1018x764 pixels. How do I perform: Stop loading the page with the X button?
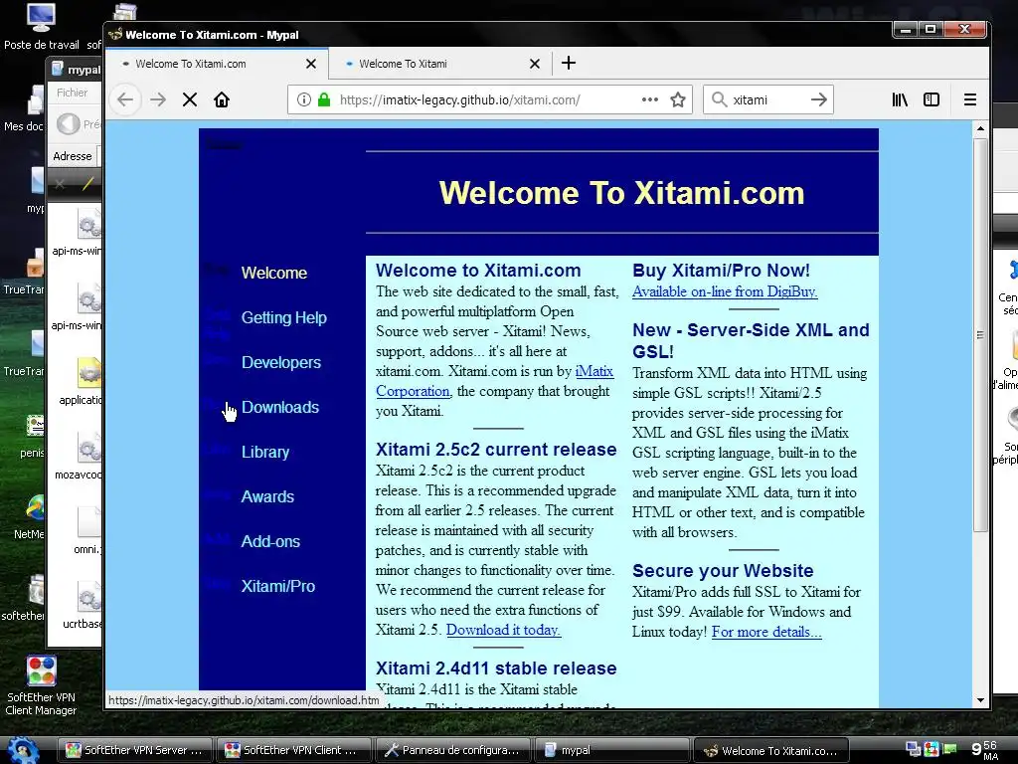(190, 99)
